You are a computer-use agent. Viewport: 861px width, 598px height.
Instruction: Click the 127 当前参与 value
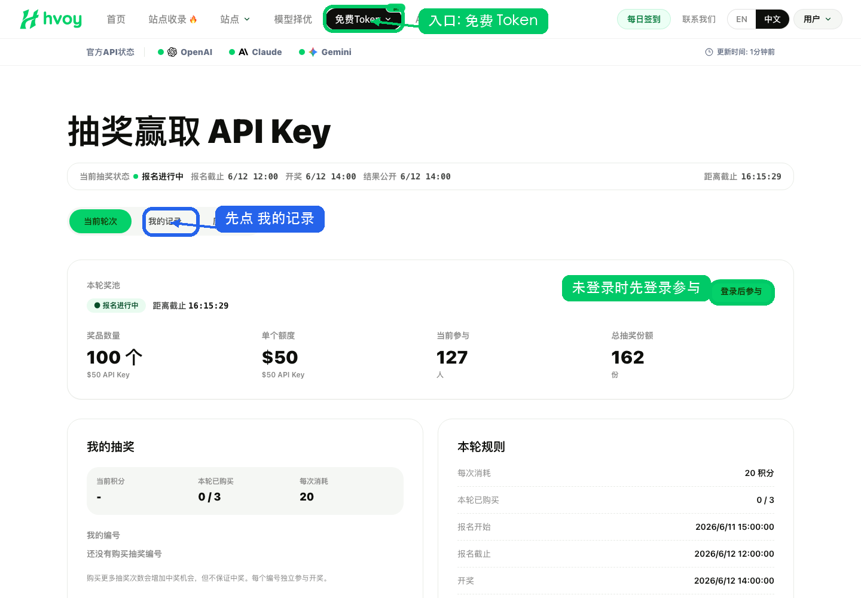(452, 357)
